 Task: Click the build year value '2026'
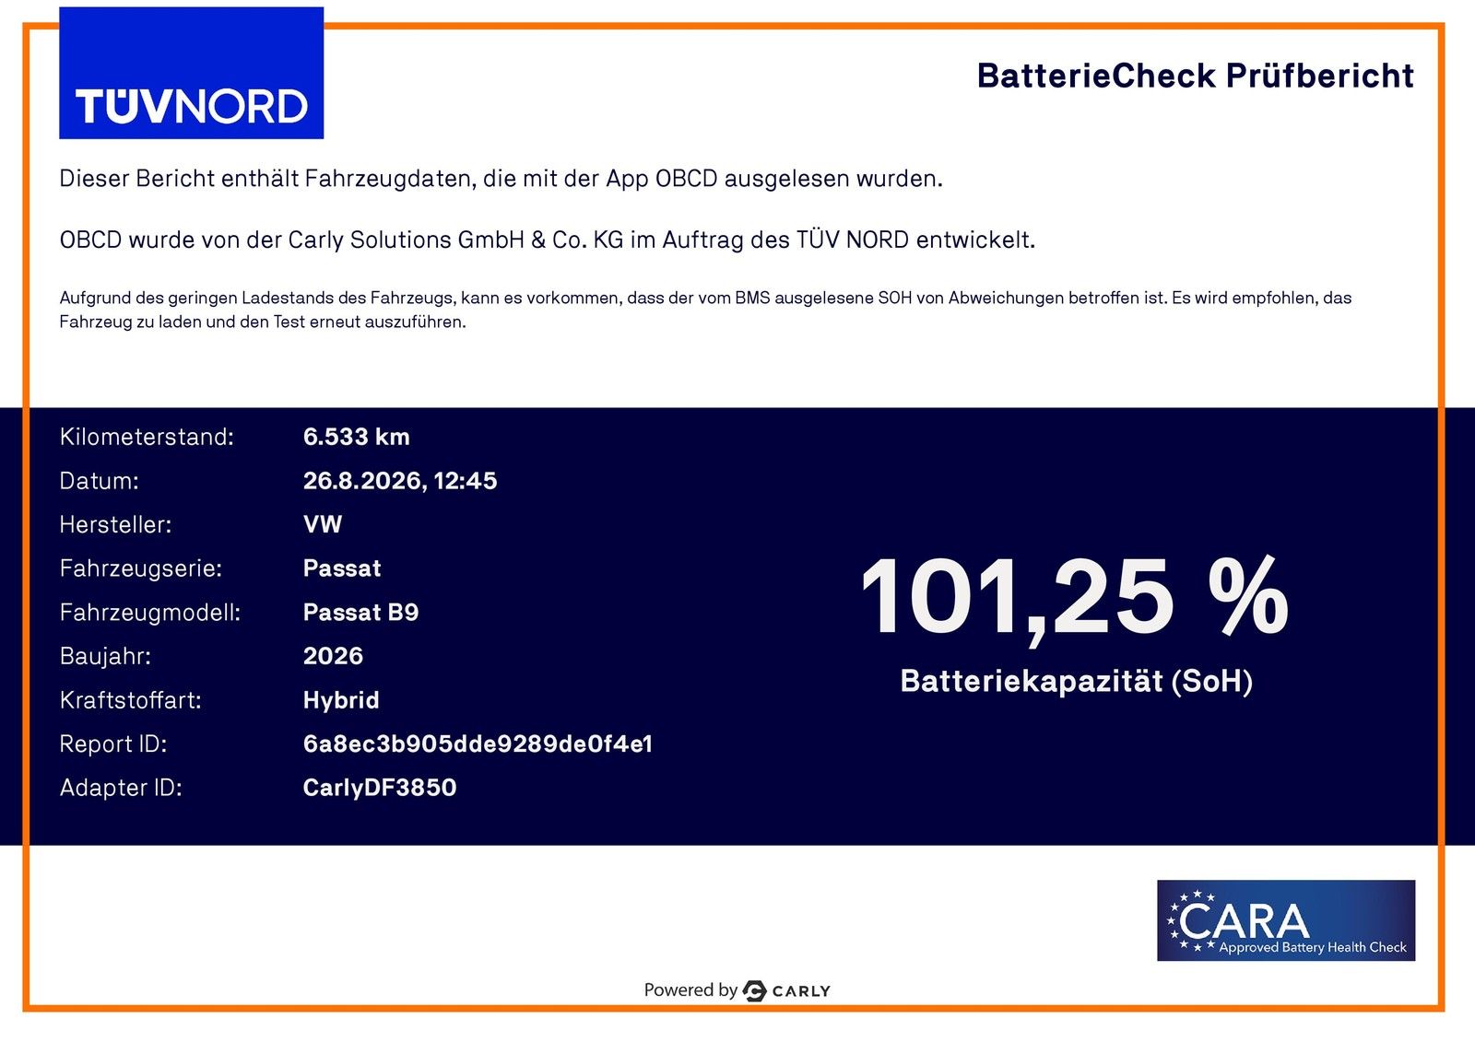tap(334, 656)
